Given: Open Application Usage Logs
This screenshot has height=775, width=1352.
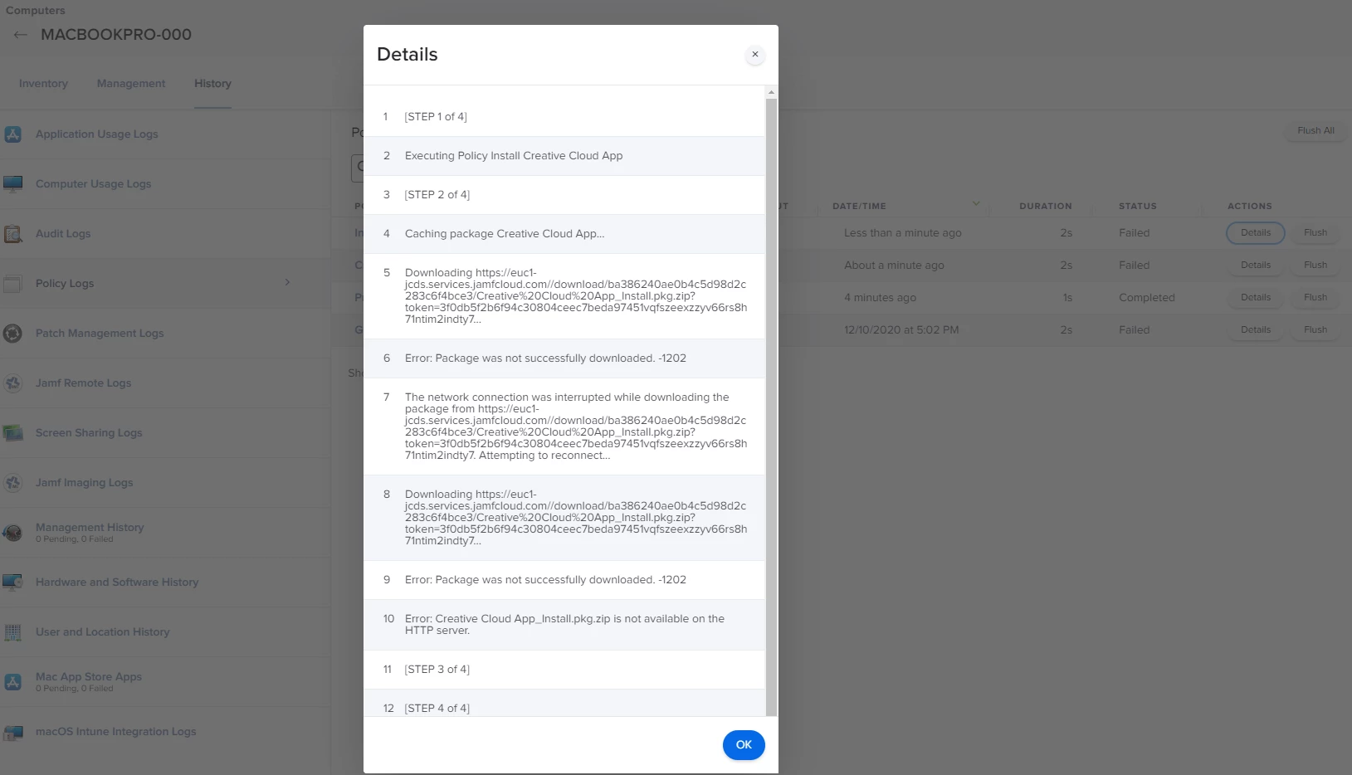Looking at the screenshot, I should [x=96, y=134].
